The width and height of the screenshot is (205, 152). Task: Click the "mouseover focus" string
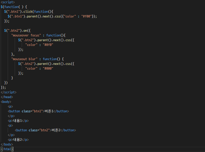point(26,35)
